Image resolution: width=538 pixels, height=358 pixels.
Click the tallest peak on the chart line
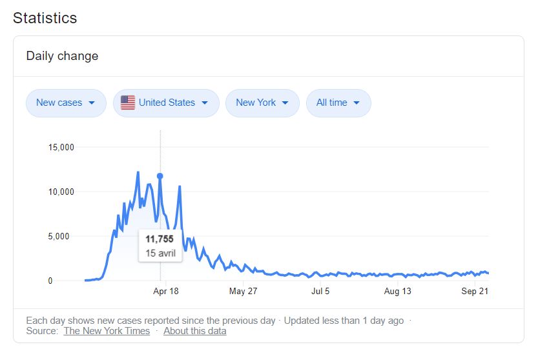coord(138,172)
